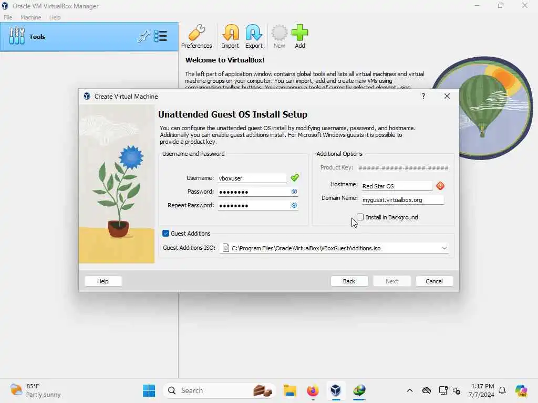538x403 pixels.
Task: Click the red hostname error warning icon
Action: tap(440, 186)
